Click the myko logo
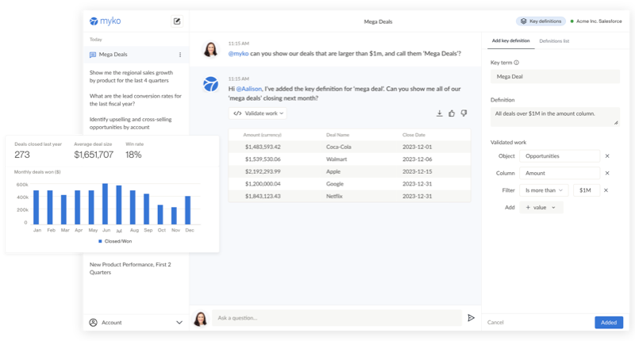The image size is (635, 341). (x=106, y=21)
